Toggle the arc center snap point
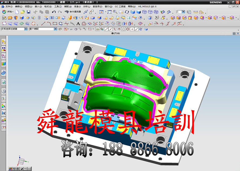This screenshot has height=171, width=240. point(124,29)
